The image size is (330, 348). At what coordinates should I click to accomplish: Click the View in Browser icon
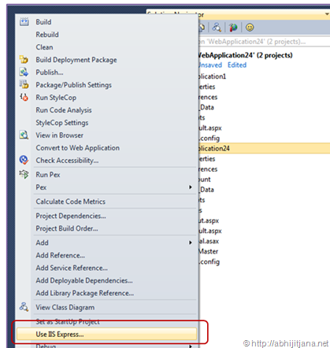(x=24, y=135)
